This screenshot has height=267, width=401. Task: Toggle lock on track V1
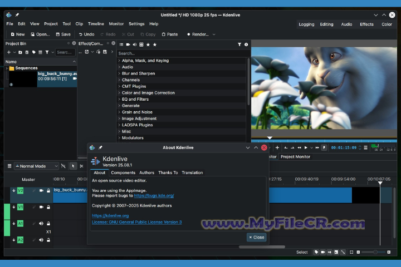click(x=48, y=207)
